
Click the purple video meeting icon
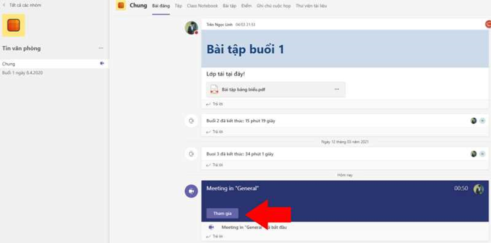(191, 191)
